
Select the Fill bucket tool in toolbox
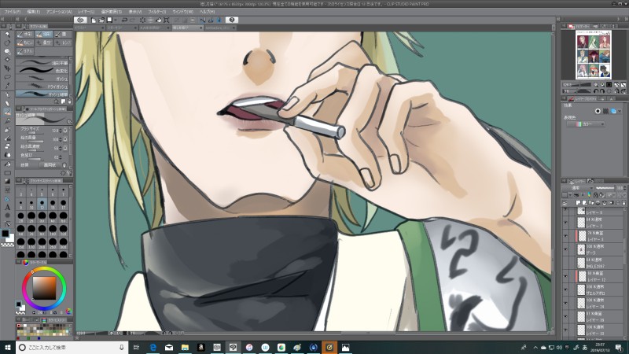coord(7,164)
